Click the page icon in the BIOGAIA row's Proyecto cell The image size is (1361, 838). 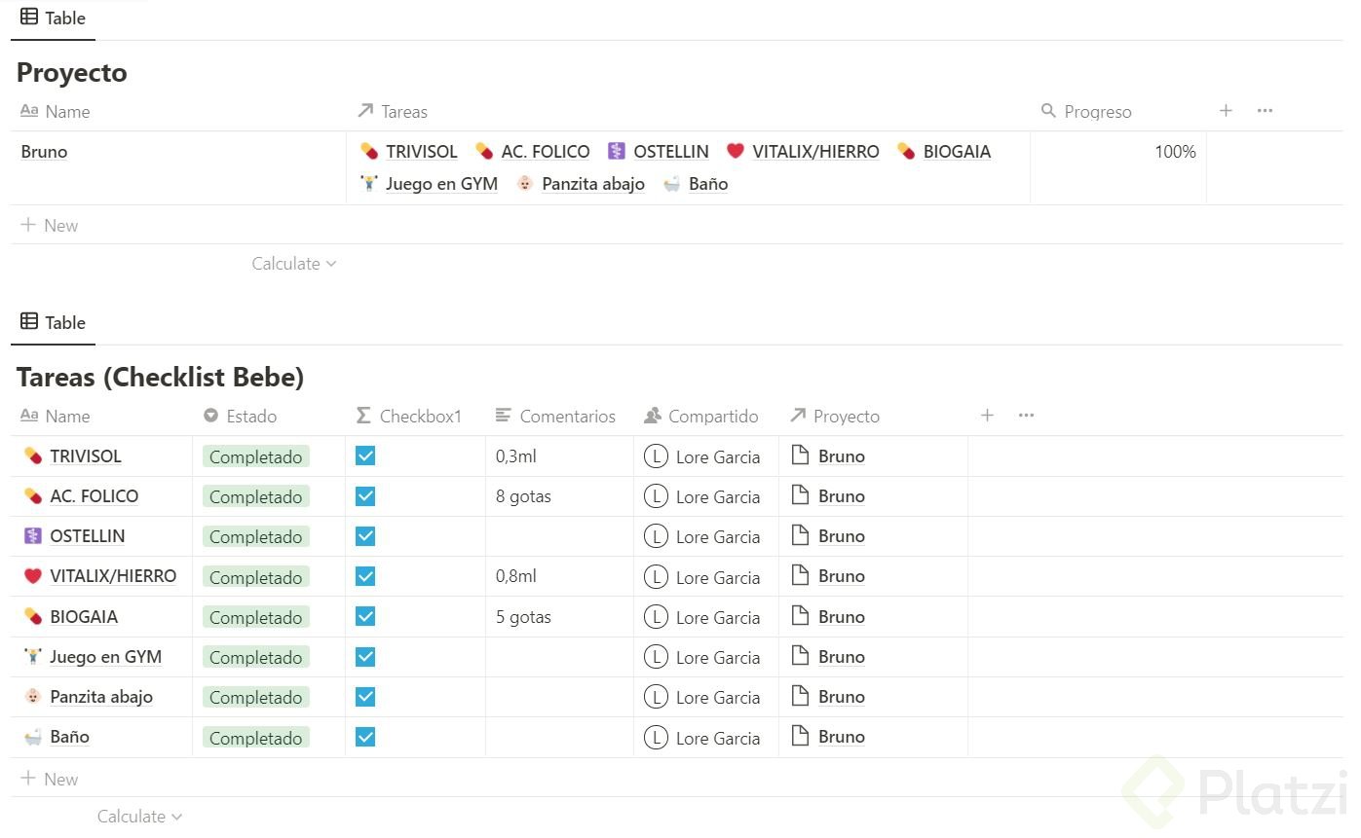click(x=800, y=616)
